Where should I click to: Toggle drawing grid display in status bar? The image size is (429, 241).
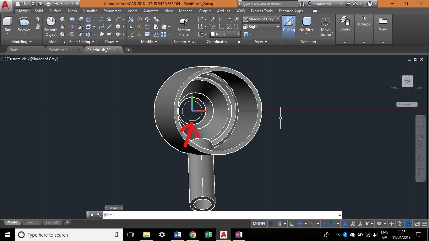click(271, 224)
